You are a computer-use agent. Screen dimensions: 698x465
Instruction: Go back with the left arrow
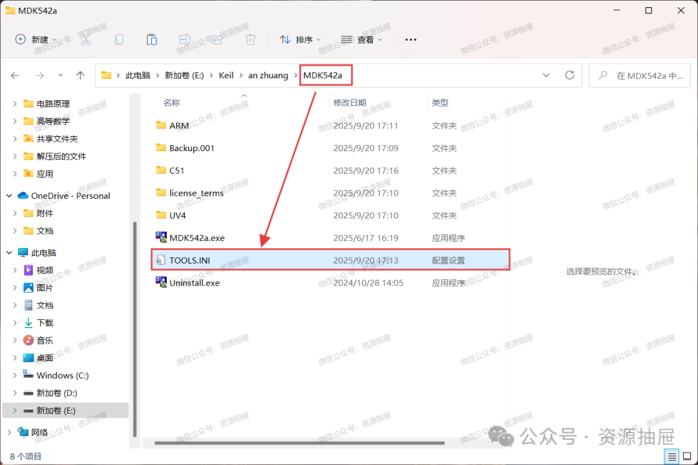coord(15,76)
